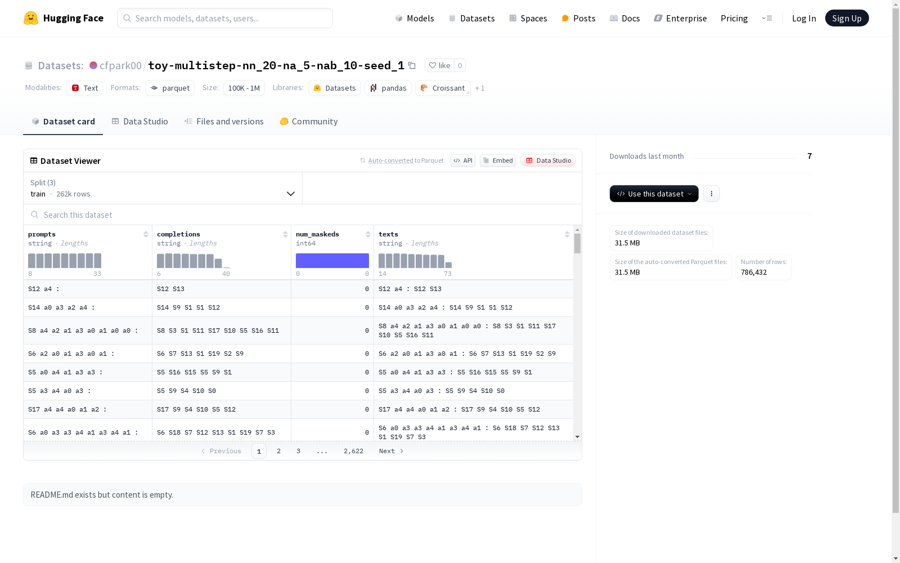Select page 1 in pagination

(x=259, y=451)
